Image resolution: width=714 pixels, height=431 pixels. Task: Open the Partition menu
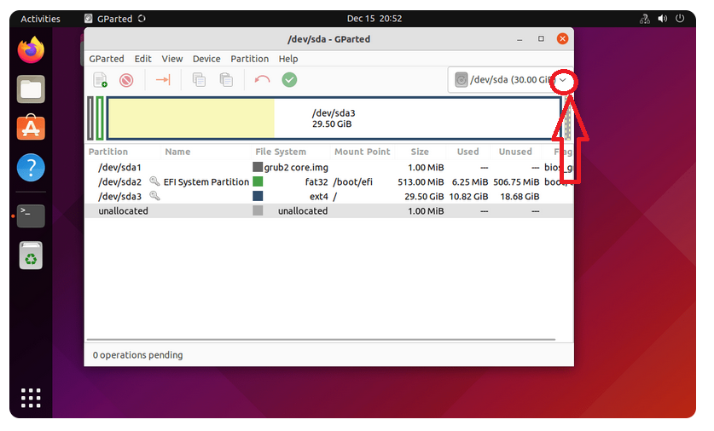pyautogui.click(x=250, y=59)
